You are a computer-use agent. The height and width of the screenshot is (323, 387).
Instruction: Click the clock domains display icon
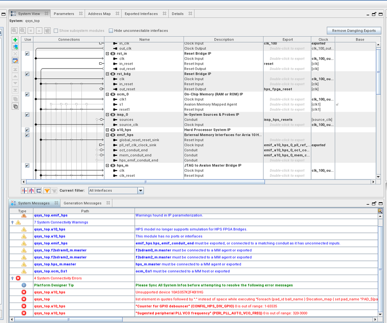click(24, 190)
